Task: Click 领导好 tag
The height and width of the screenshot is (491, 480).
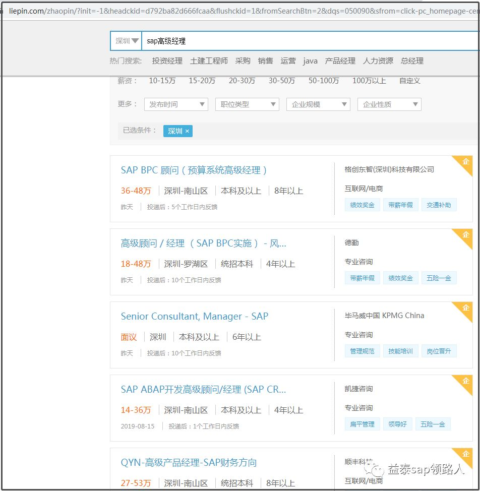Action: coord(398,424)
